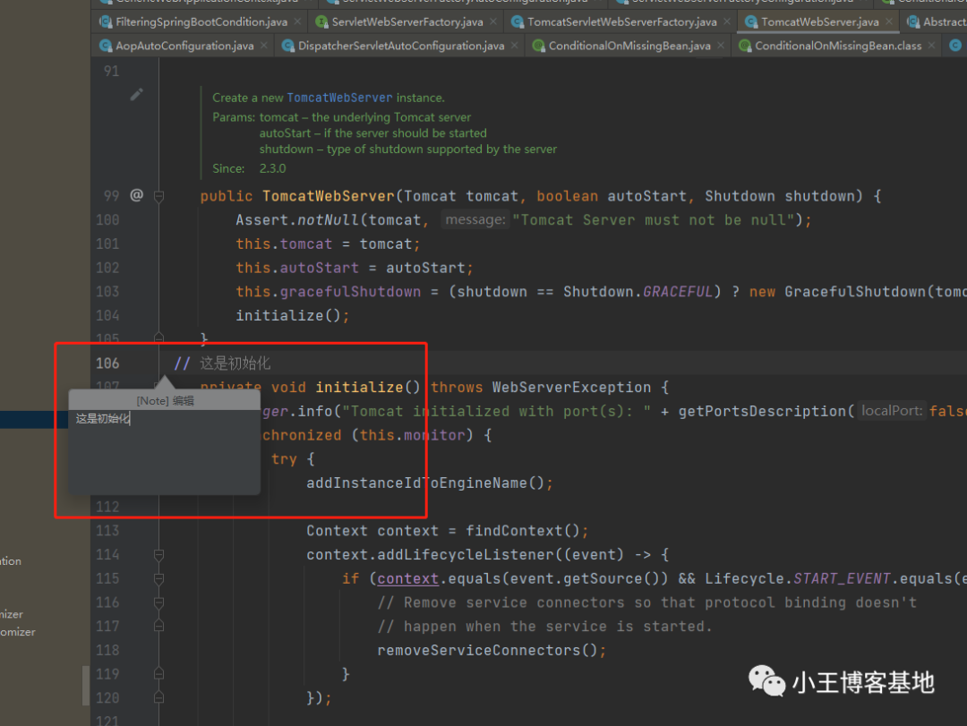Viewport: 967px width, 726px height.
Task: Click the 'message:' parameter hint on line 100
Action: pos(475,219)
